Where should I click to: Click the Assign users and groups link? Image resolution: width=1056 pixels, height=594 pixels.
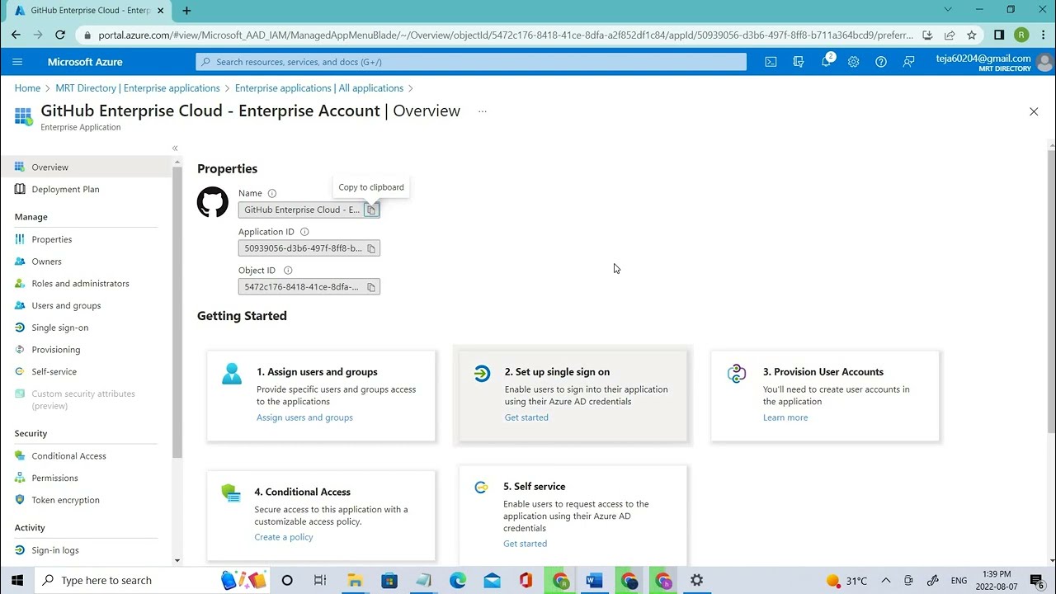click(x=304, y=417)
